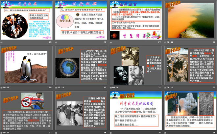Click the 00:04 timing label under slide 28
Screen dimensions: 217x134
point(171,42)
